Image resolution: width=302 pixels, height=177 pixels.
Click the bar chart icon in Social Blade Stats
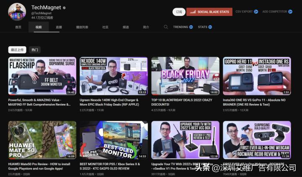[193, 12]
